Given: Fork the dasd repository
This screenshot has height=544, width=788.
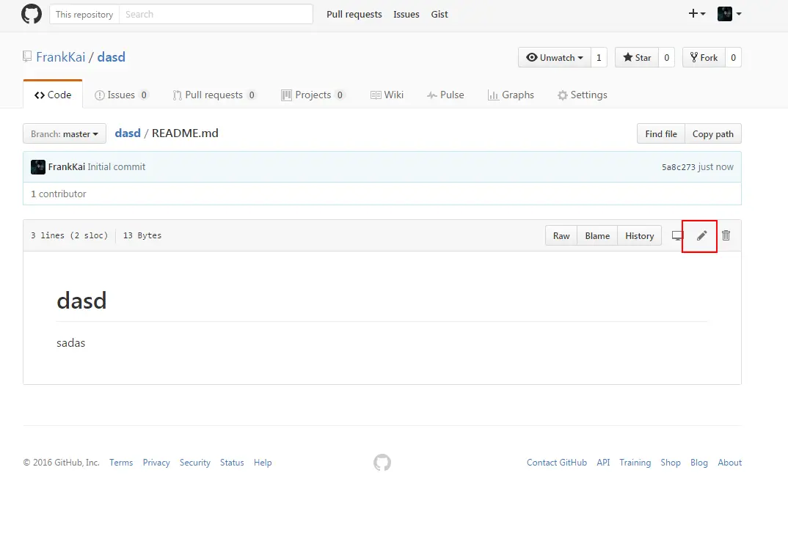Looking at the screenshot, I should [704, 57].
